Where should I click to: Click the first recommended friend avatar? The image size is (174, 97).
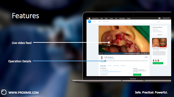pos(153,60)
